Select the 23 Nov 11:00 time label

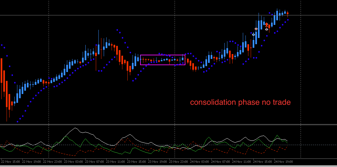click(116, 161)
